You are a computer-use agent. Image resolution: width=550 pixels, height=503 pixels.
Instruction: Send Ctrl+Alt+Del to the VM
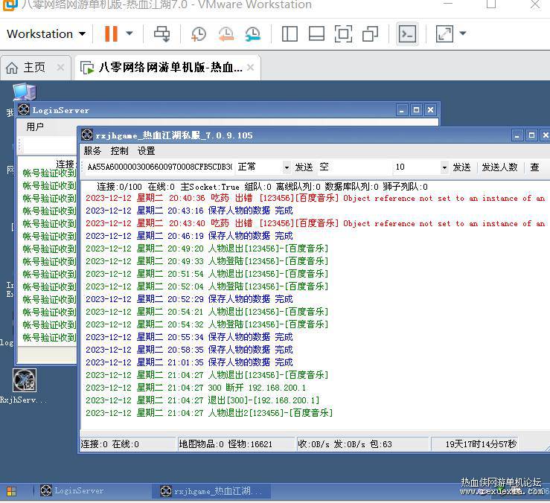162,34
